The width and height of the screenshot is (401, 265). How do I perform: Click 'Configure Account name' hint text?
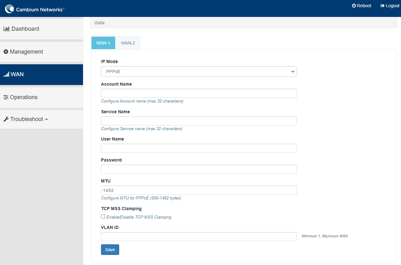(x=142, y=101)
